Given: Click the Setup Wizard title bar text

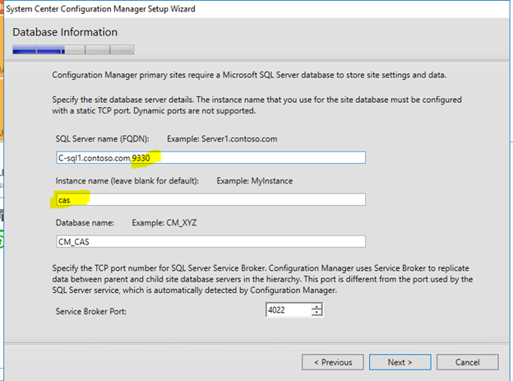Looking at the screenshot, I should pyautogui.click(x=100, y=9).
